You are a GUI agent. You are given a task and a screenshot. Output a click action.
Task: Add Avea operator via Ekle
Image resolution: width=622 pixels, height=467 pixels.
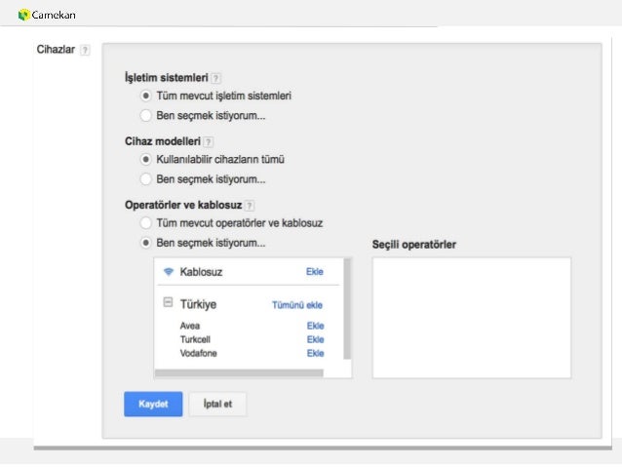pos(315,326)
